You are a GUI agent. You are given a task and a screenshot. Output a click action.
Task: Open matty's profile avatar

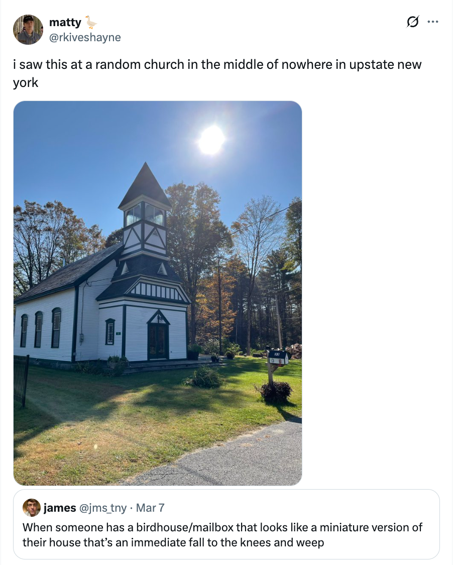(x=28, y=29)
